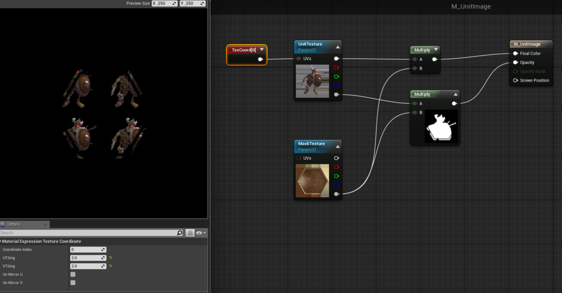Click the UTiling value field
The image size is (562, 293).
coord(88,258)
